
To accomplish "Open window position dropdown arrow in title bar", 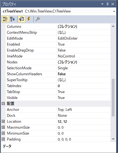I will click(x=102, y=4).
